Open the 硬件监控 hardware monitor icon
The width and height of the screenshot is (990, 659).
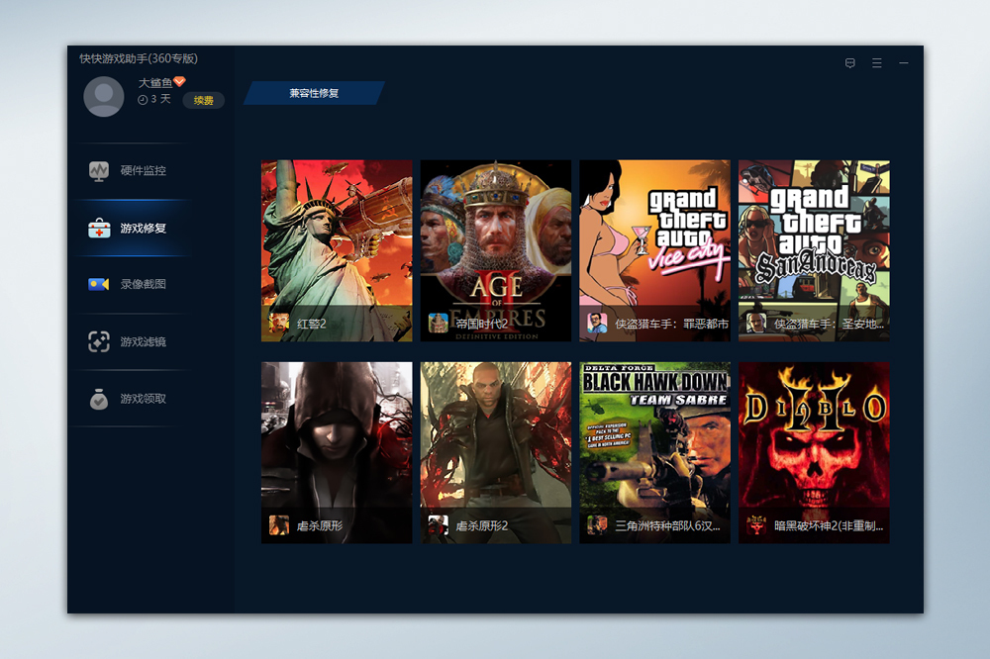point(99,171)
